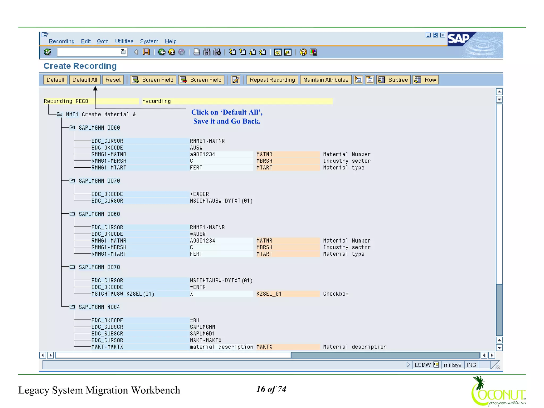Screen dimensions: 544x408
Task: Collapse the first SAPLMGMM 0070 node
Action: [x=72, y=181]
